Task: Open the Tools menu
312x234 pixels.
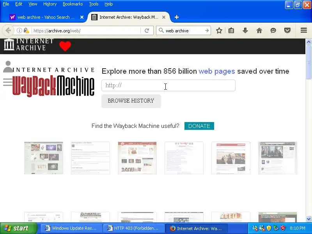Action: click(x=94, y=4)
